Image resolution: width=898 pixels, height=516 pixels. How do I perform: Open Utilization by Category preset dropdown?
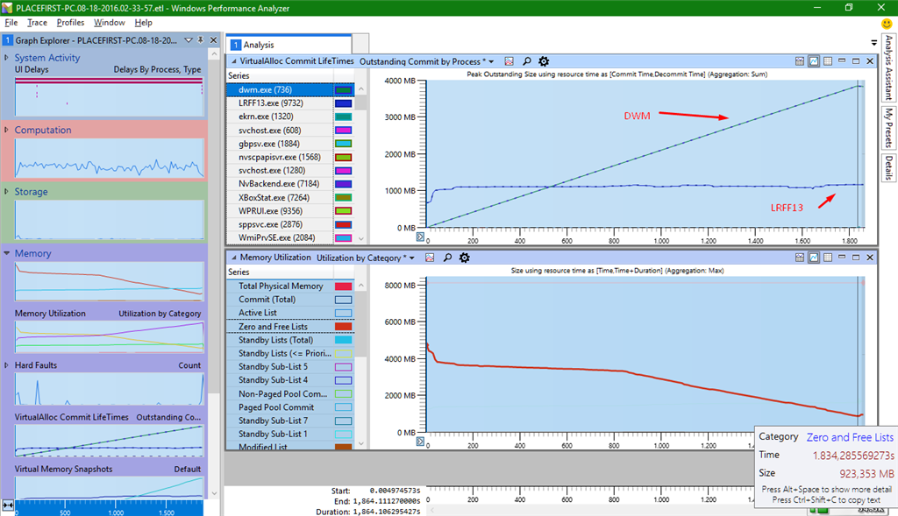click(412, 258)
